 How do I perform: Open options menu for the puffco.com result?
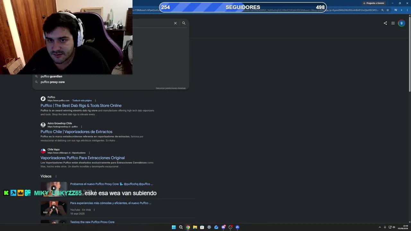coord(95,100)
